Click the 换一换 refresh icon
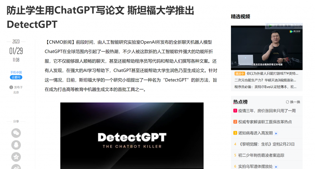Viewport: 315px width, 169px height. click(x=288, y=102)
